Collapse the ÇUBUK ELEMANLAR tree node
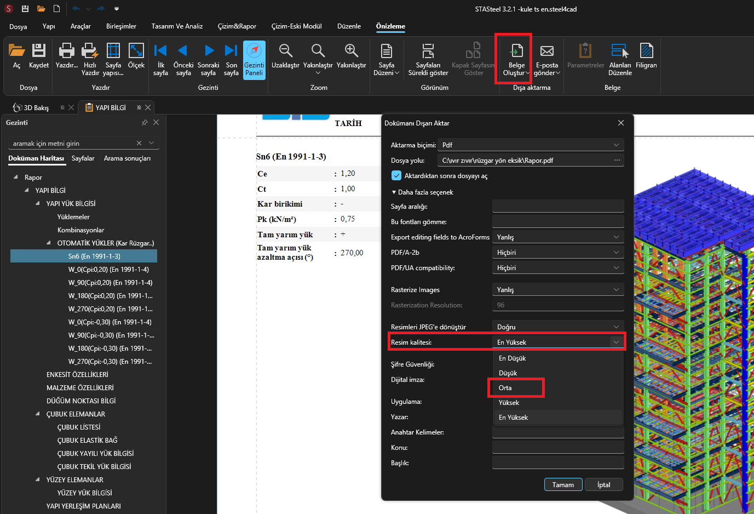 click(38, 414)
